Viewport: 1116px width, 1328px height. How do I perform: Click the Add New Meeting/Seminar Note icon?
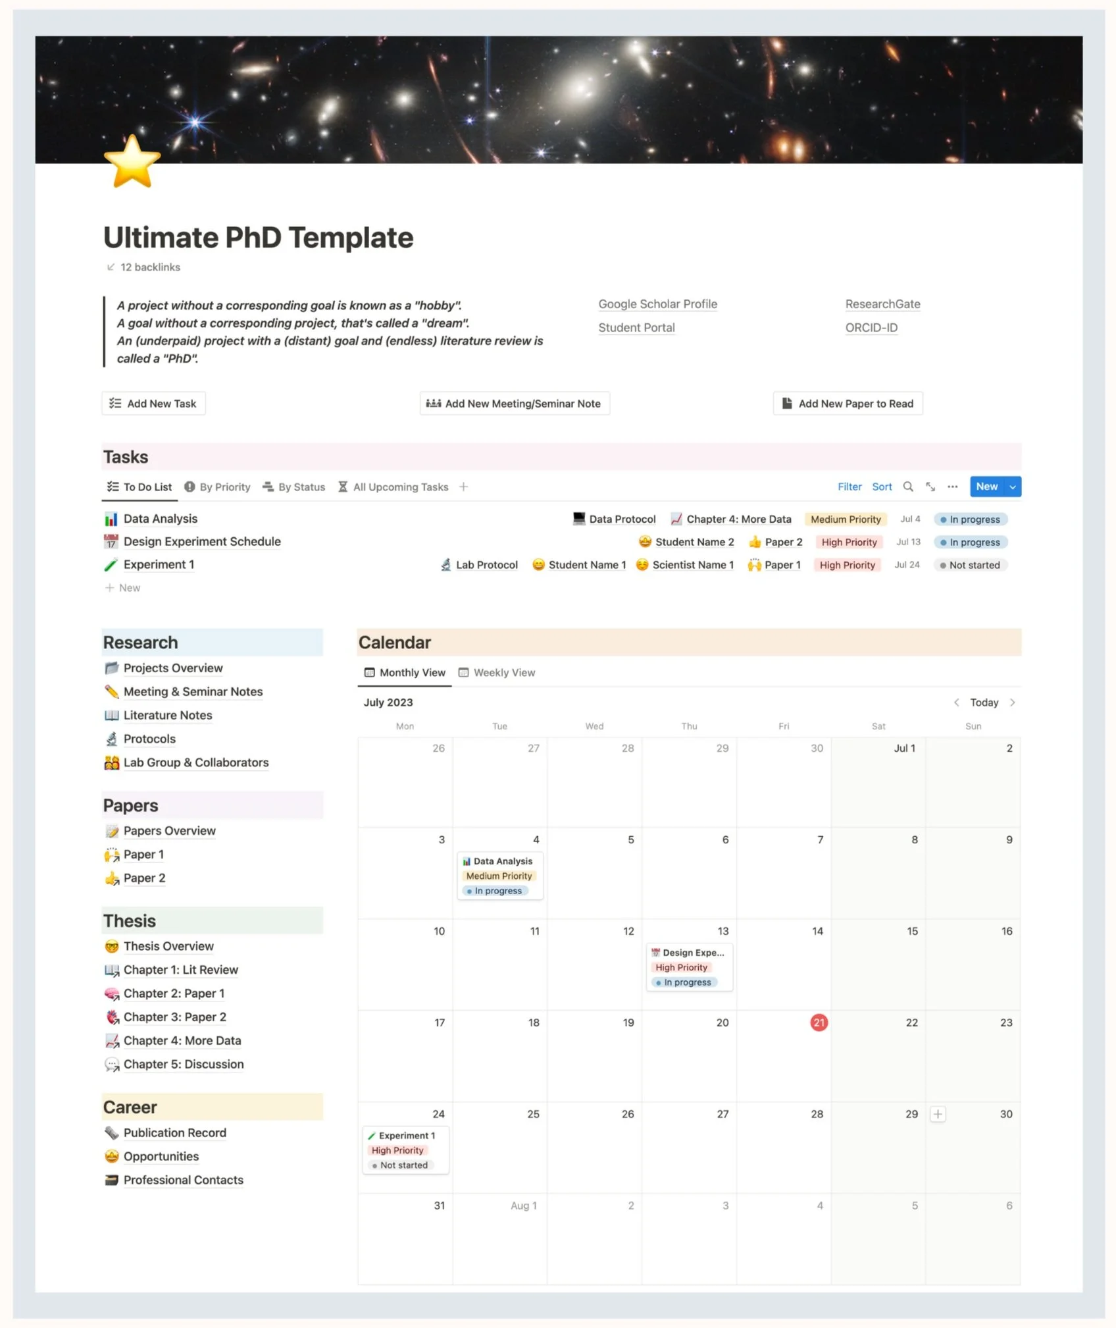tap(434, 403)
